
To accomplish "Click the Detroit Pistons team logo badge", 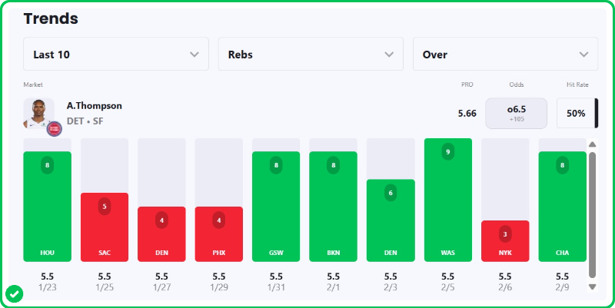I will [55, 128].
